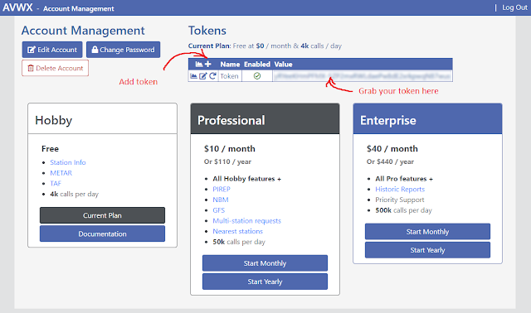Start Yearly on the Enterprise plan
The image size is (531, 313).
427,250
